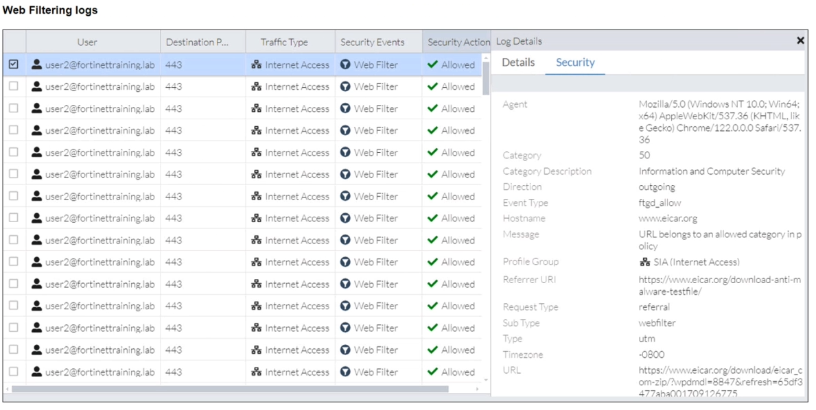Tick the checkbox on the second log row
Viewport: 816px width, 410px height.
14,86
